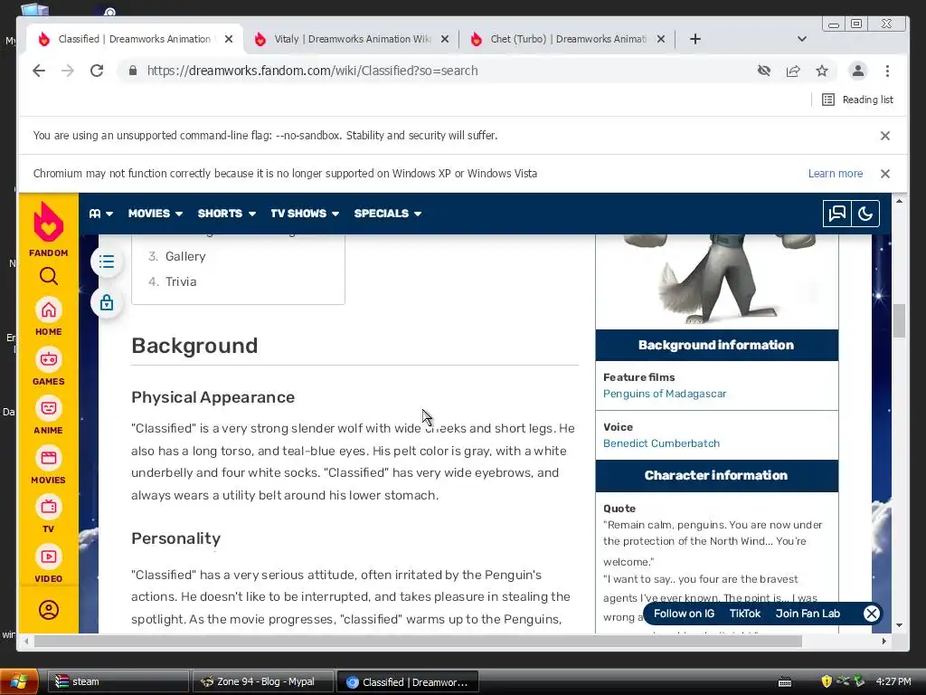The height and width of the screenshot is (695, 926).
Task: Open the Learn more link
Action: point(835,174)
